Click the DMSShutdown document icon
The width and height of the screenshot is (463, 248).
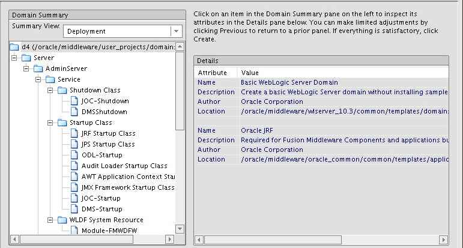point(74,112)
